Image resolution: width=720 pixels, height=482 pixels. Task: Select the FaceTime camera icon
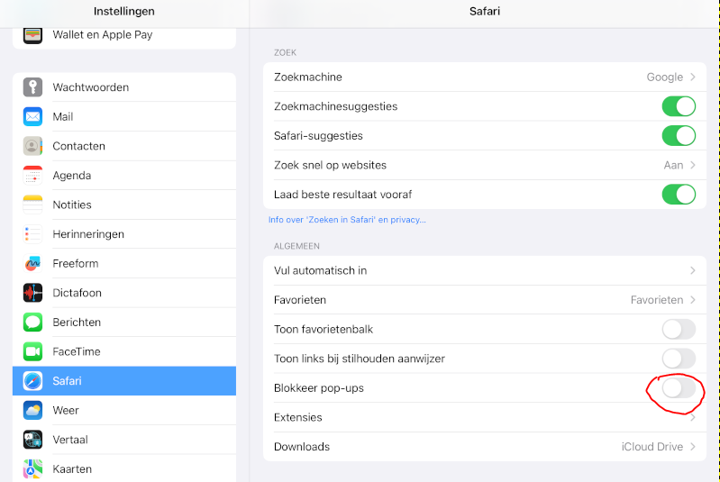[x=33, y=351]
